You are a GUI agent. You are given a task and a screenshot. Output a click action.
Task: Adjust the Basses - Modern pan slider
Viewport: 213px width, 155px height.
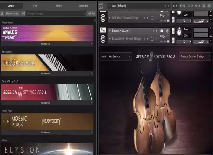tap(184, 42)
